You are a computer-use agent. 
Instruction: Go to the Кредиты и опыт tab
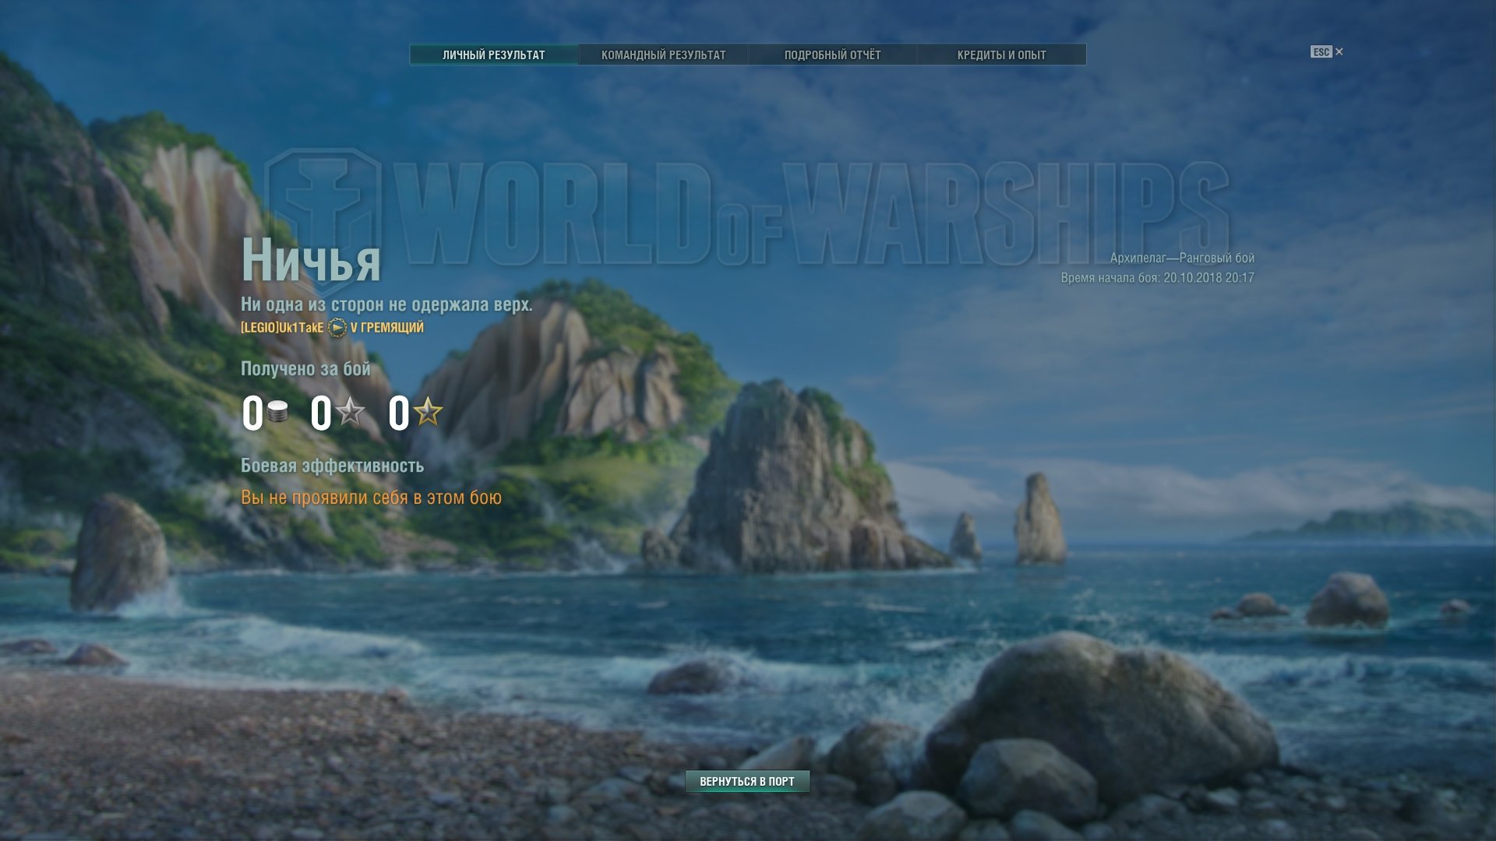(1001, 55)
